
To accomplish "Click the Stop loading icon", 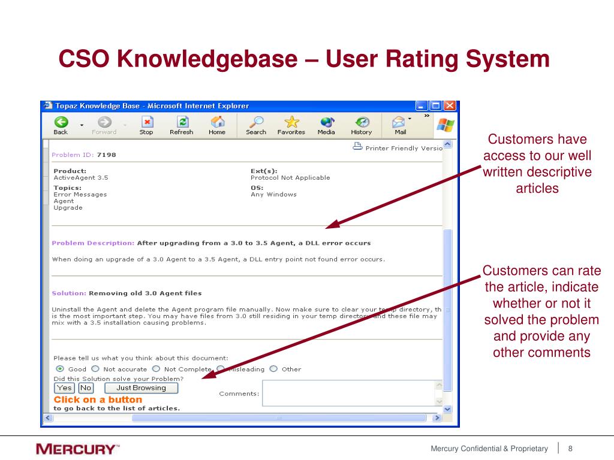I will click(x=146, y=122).
